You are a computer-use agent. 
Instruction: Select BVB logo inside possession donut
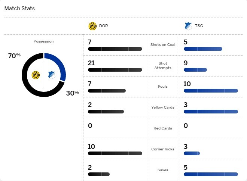pyautogui.click(x=36, y=75)
